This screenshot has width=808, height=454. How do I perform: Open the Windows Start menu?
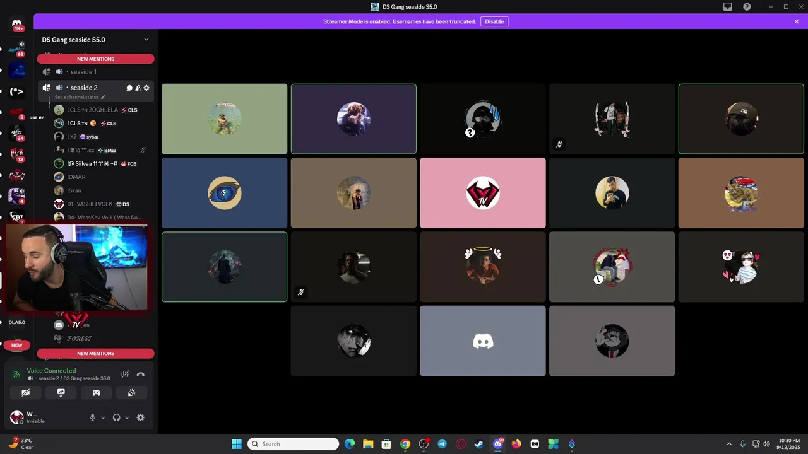[x=237, y=444]
